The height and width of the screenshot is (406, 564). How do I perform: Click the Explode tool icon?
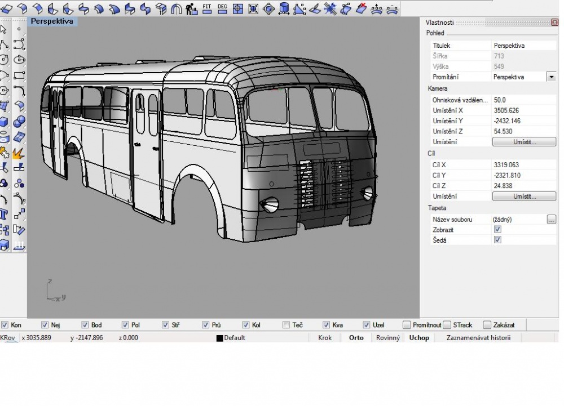[19, 153]
